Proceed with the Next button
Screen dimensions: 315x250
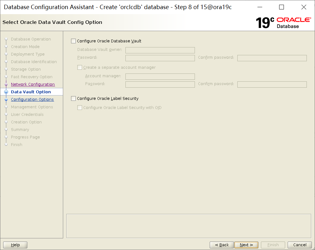246,245
